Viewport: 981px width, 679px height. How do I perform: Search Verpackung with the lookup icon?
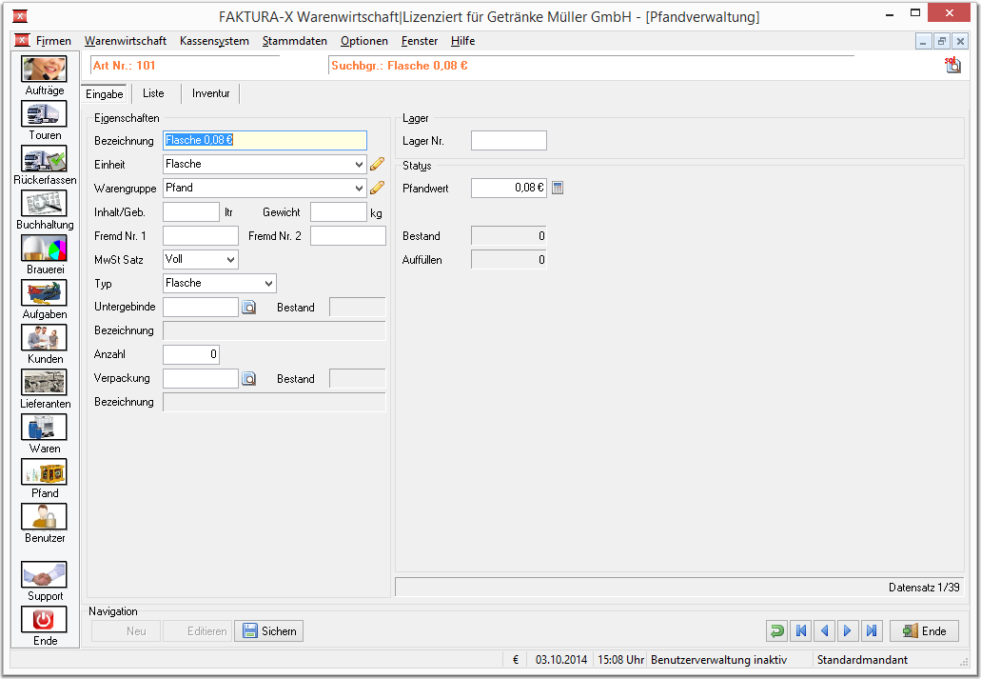pos(249,378)
